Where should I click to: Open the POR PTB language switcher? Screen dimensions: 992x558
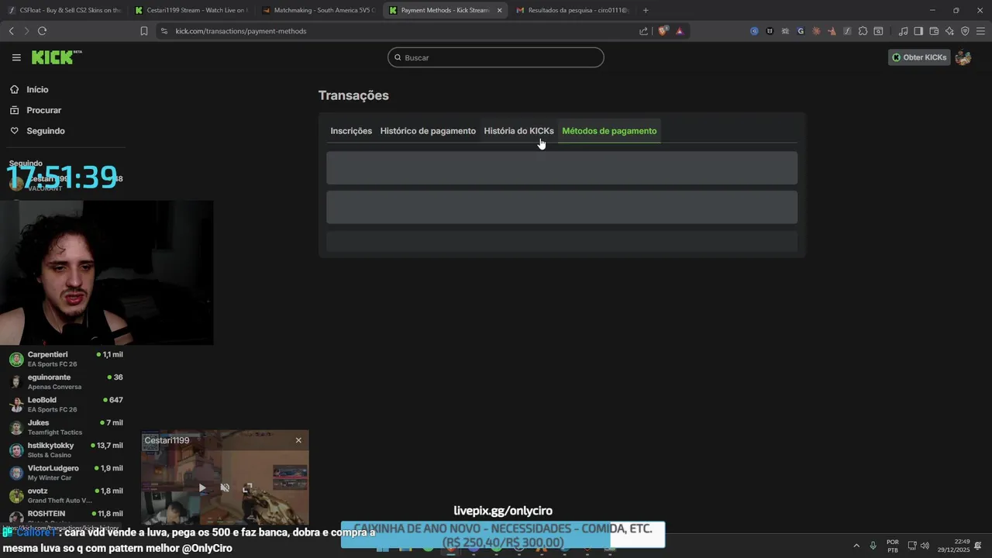[x=893, y=546]
